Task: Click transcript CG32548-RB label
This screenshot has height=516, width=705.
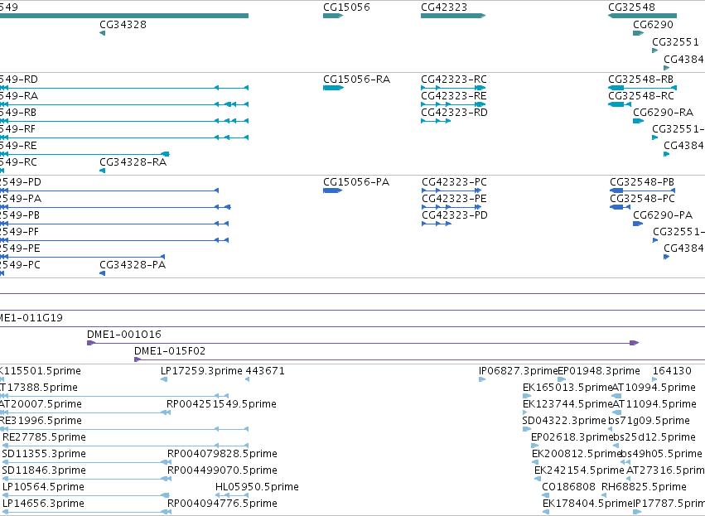Action: [x=640, y=80]
